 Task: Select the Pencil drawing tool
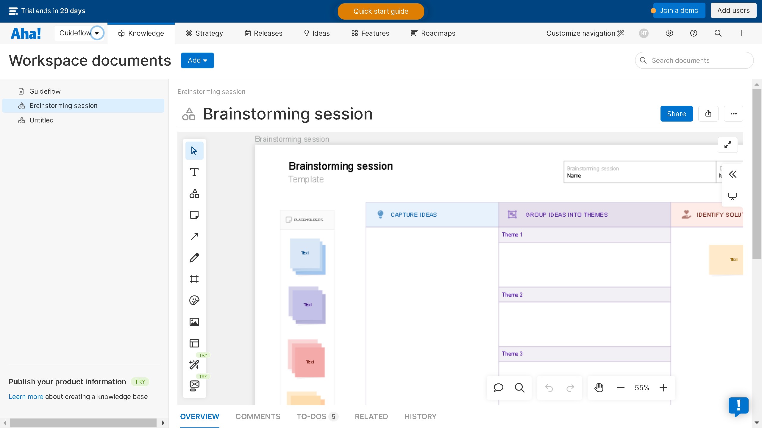194,258
